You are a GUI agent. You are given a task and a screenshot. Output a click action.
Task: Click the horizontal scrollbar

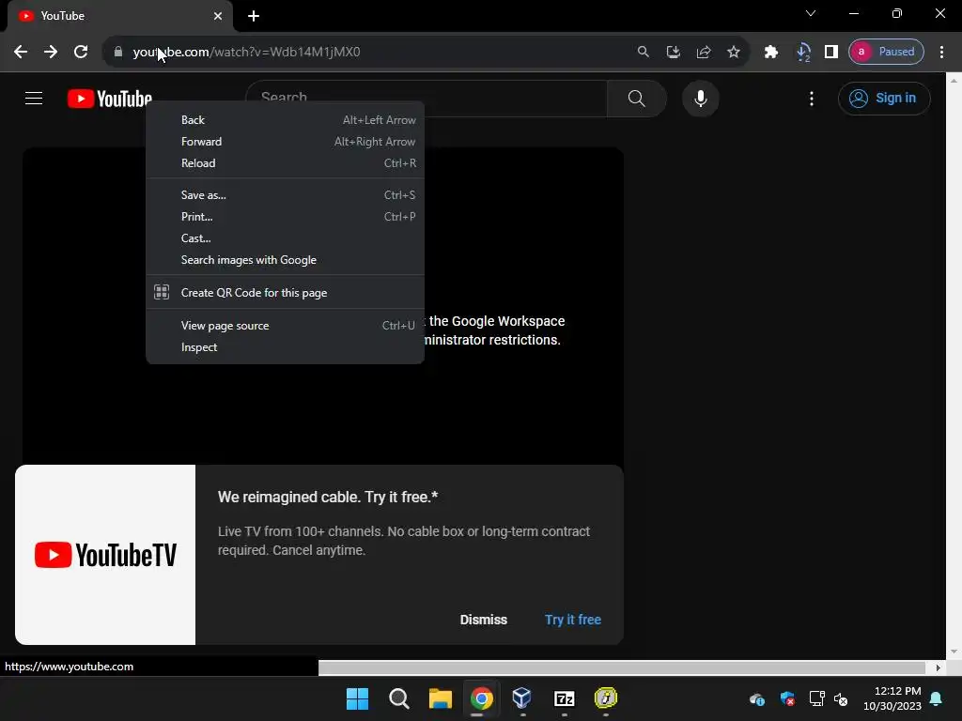pos(622,667)
